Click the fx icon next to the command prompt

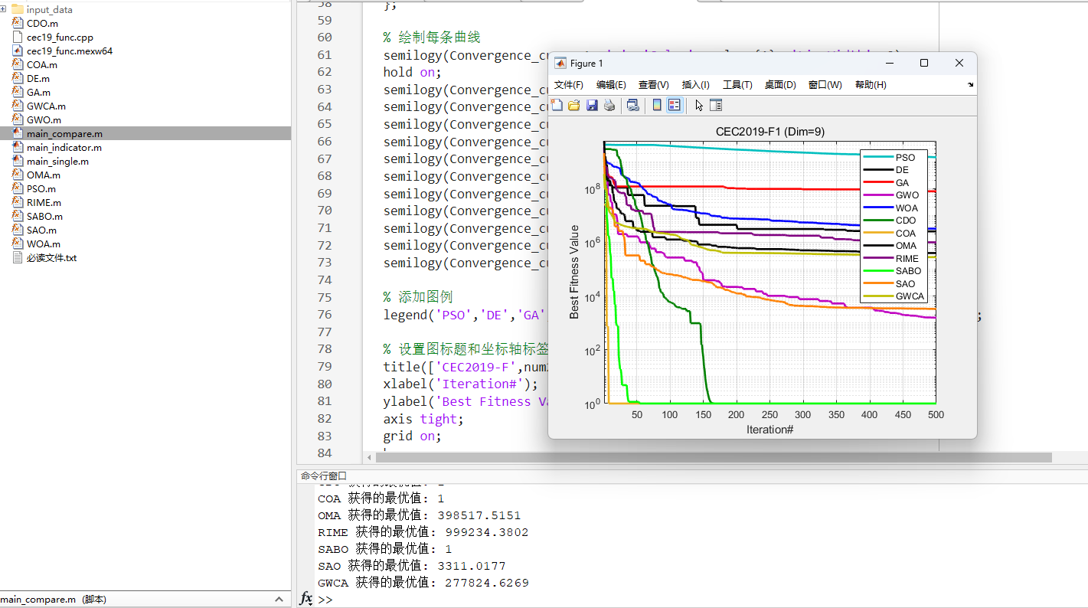pos(305,599)
